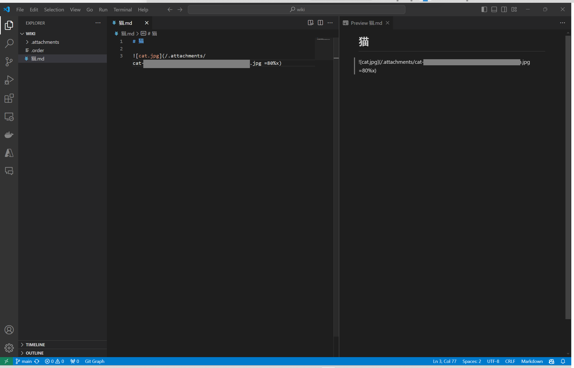This screenshot has width=574, height=368.
Task: Open the File menu
Action: click(x=20, y=9)
